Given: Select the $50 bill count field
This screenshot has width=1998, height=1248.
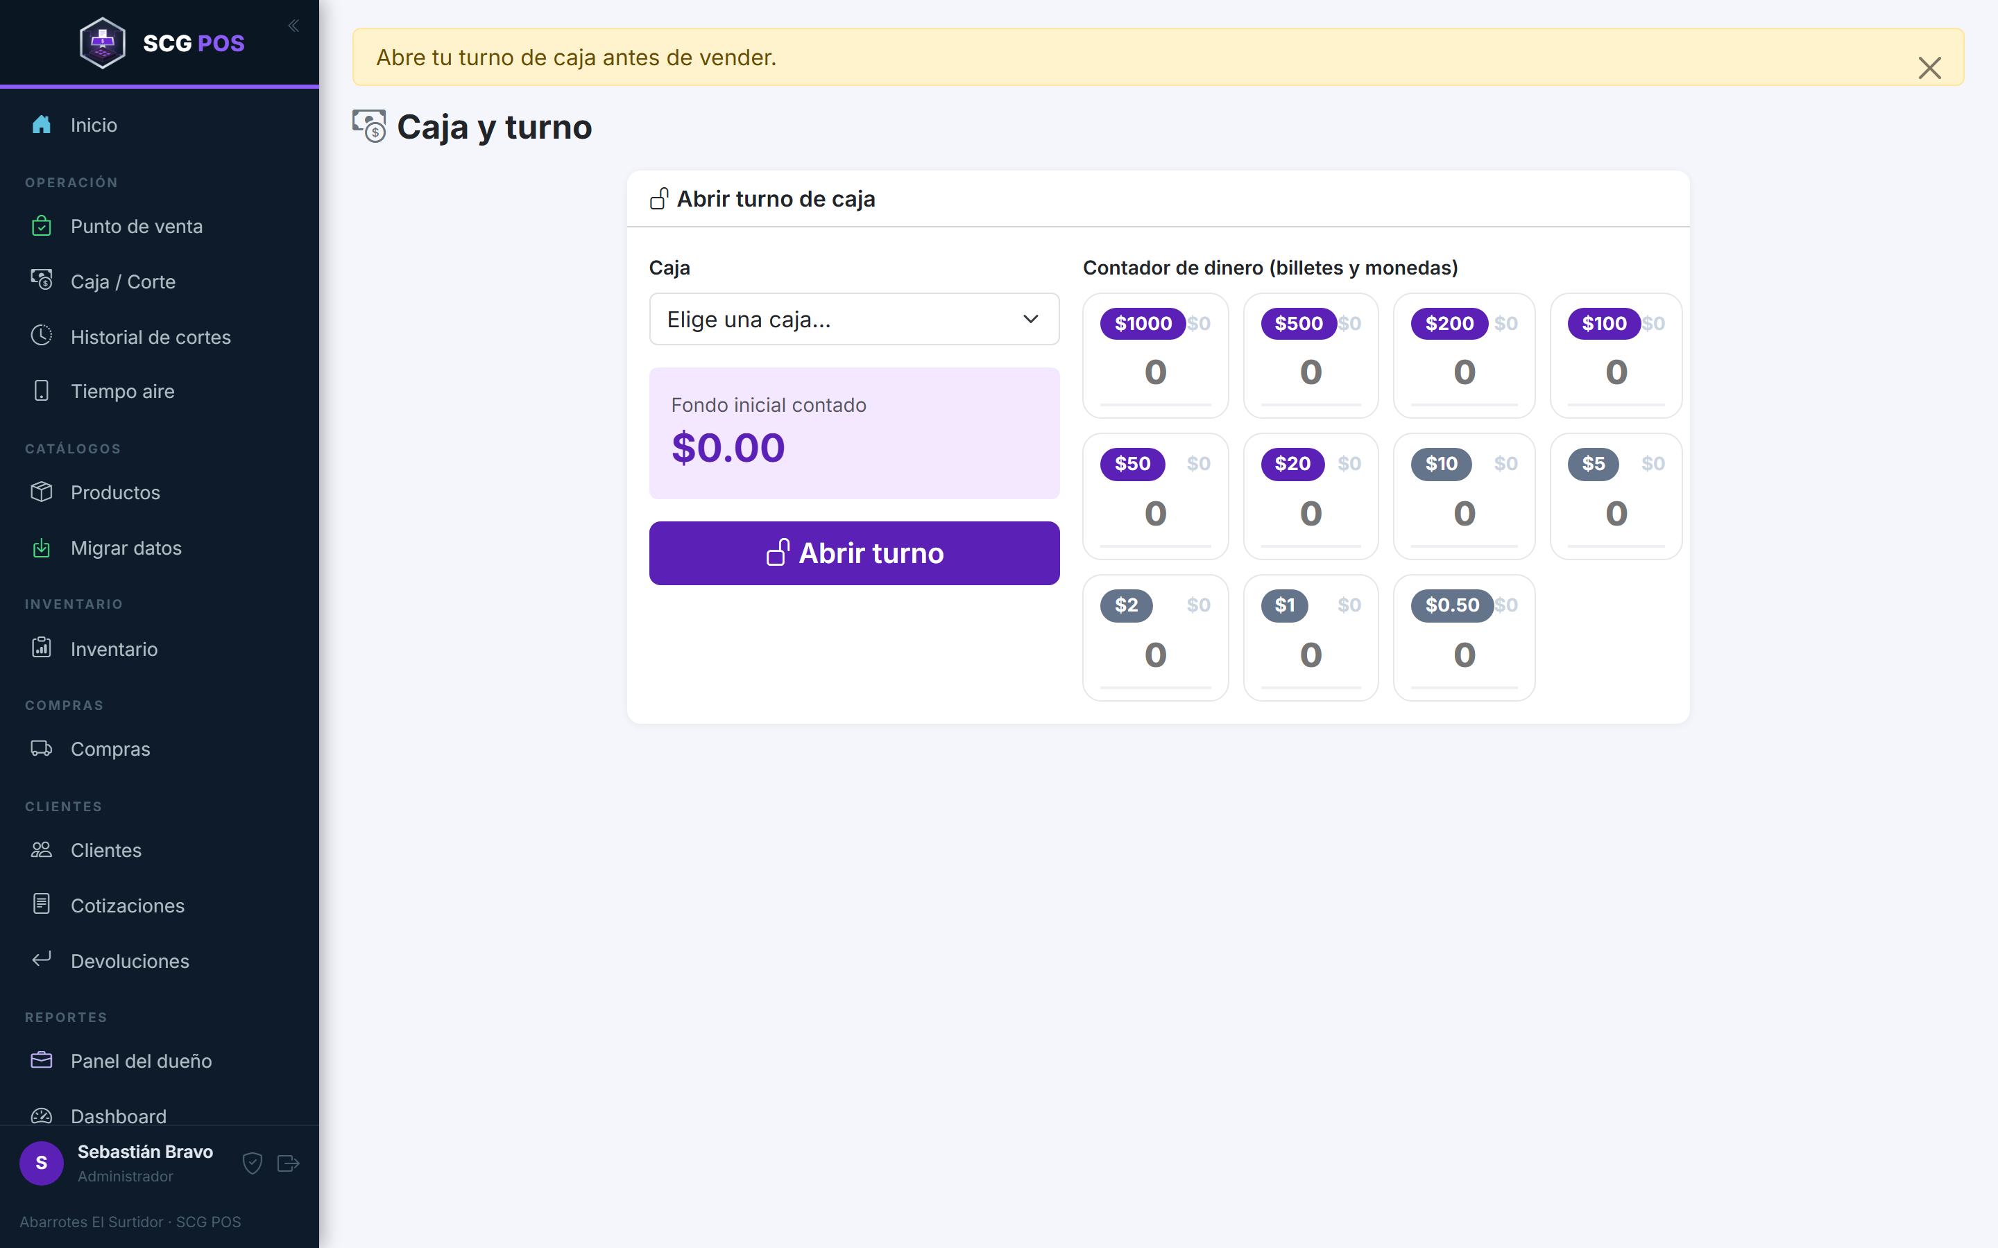Looking at the screenshot, I should point(1155,514).
